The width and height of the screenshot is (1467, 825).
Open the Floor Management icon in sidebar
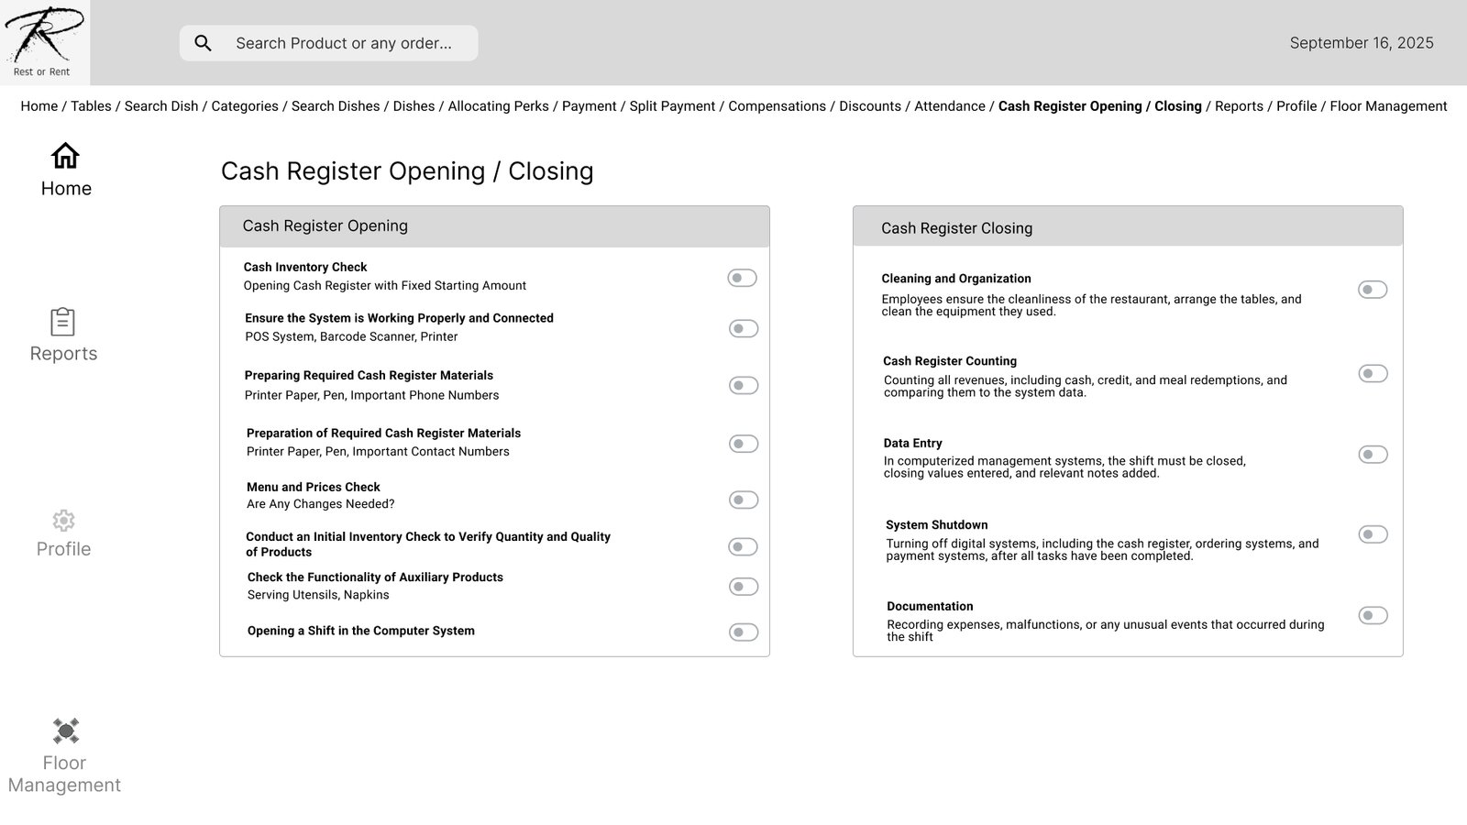(65, 731)
